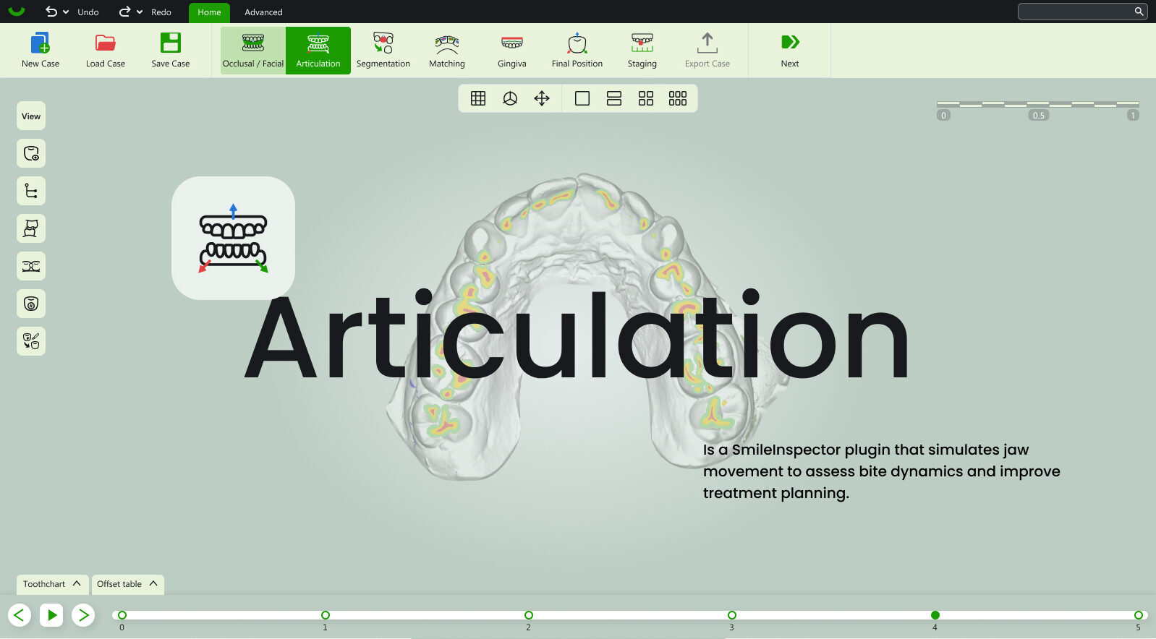Switch to four-viewport layout
The width and height of the screenshot is (1156, 639).
(x=646, y=99)
